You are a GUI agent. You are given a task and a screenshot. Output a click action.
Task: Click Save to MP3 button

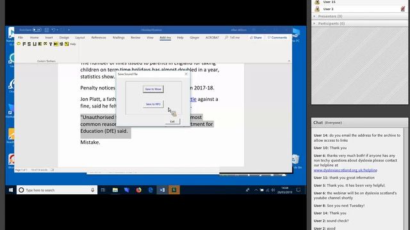pyautogui.click(x=153, y=104)
